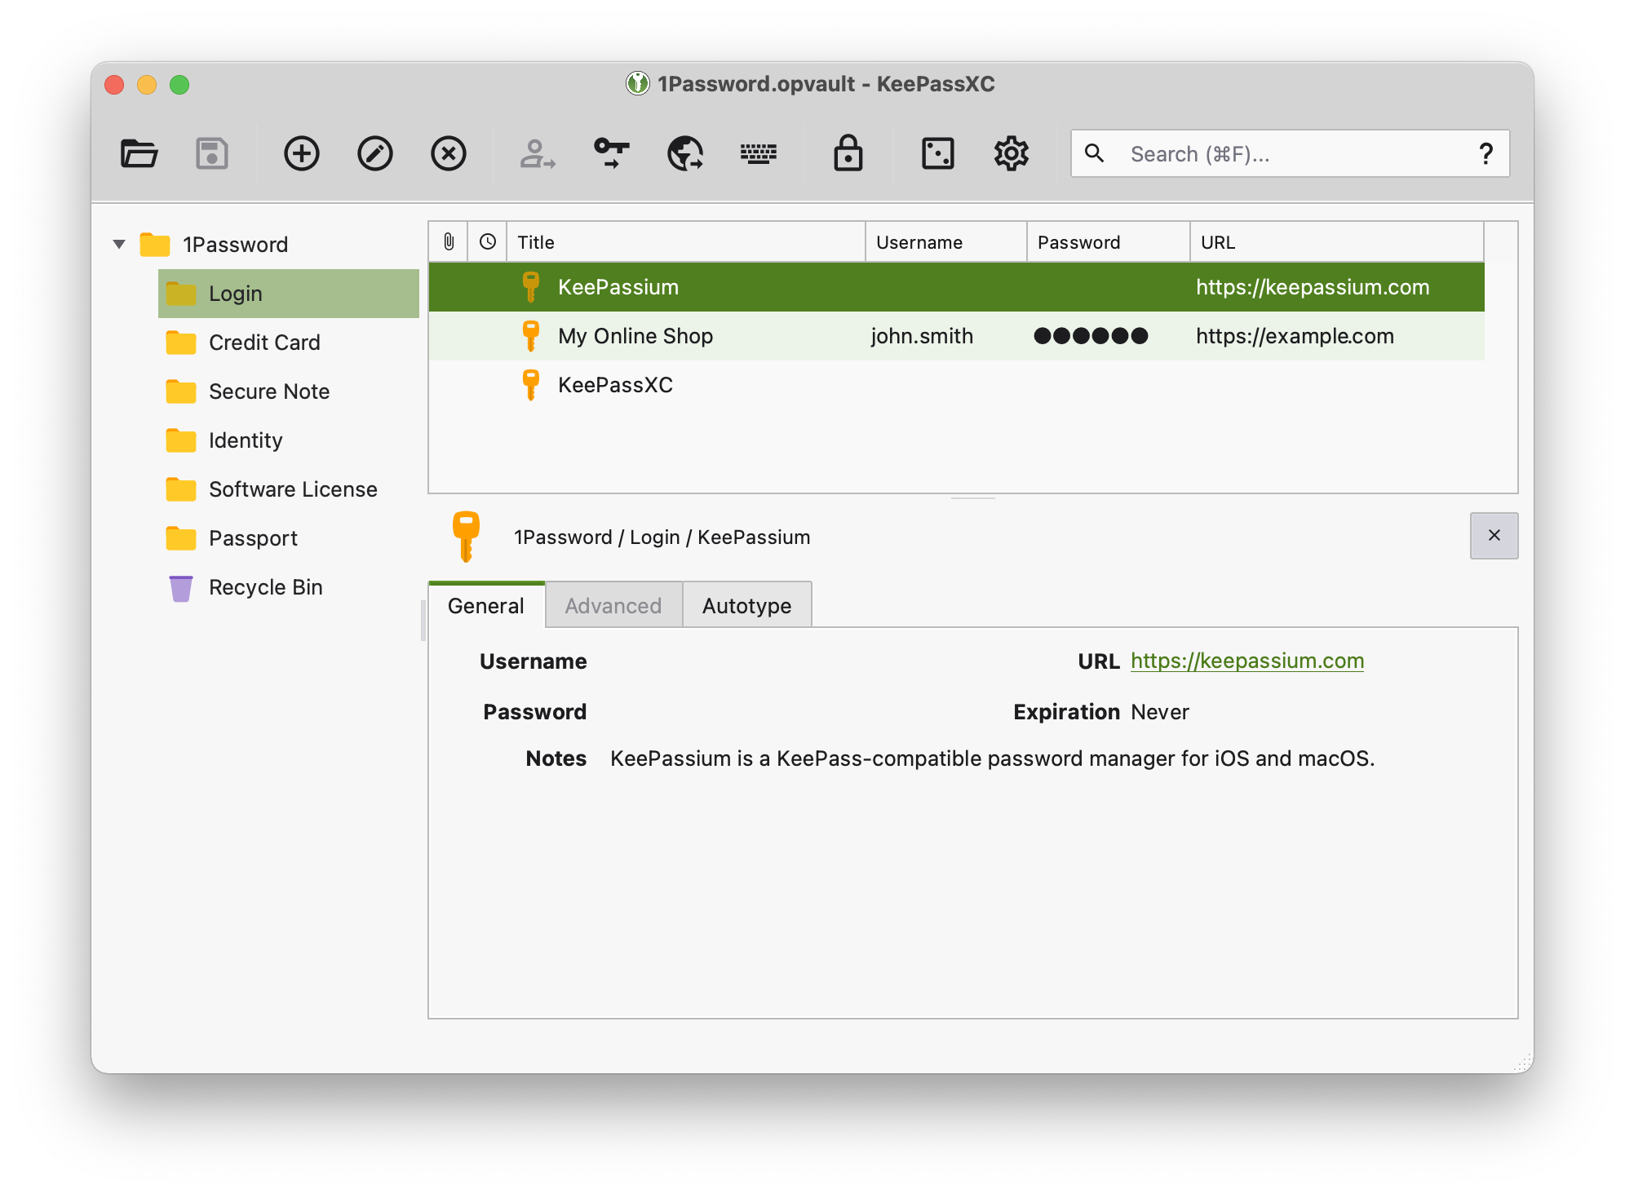Click the add new entry icon
The width and height of the screenshot is (1625, 1194).
click(x=302, y=153)
